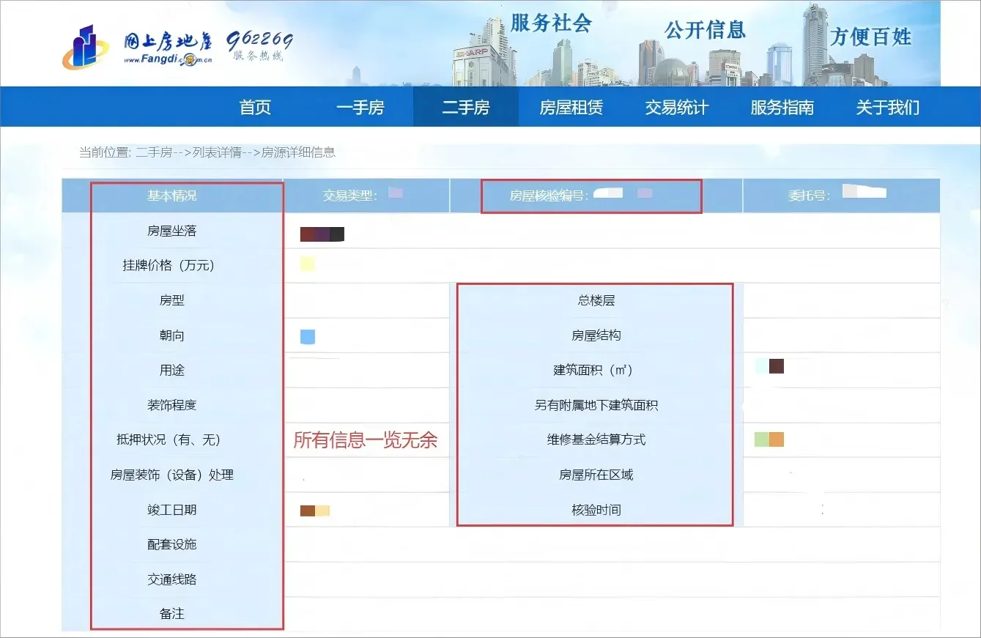Click the 用途 row label
The image size is (981, 638).
click(x=172, y=370)
